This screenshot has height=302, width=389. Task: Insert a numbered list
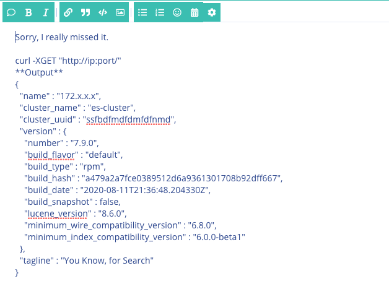pyautogui.click(x=160, y=12)
